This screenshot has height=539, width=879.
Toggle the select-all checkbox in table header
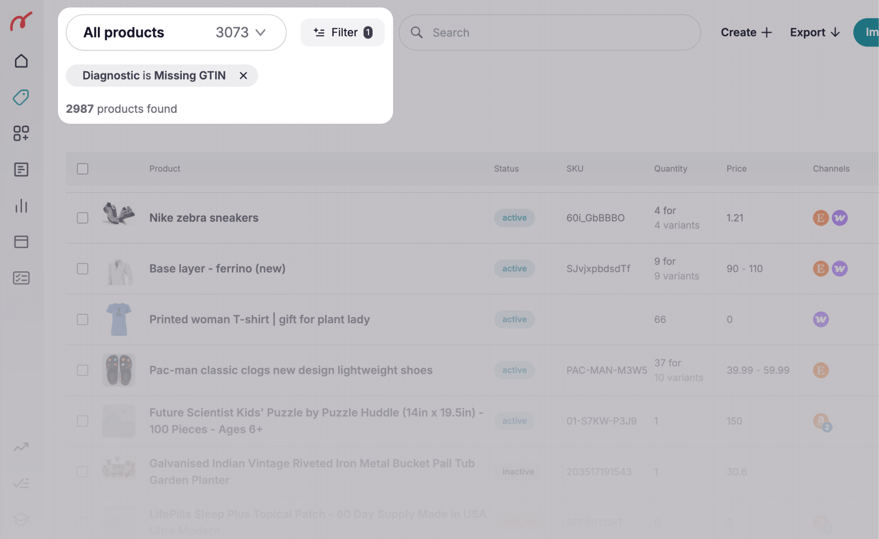[x=82, y=169]
